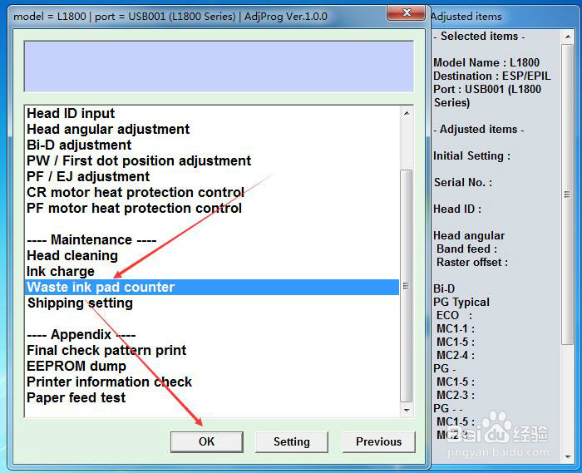
Task: Click the Setting button
Action: 291,441
